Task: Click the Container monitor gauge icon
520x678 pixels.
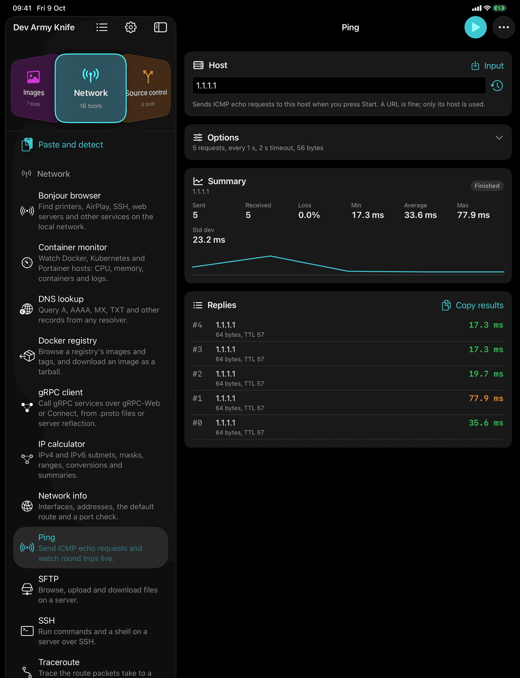Action: [27, 262]
